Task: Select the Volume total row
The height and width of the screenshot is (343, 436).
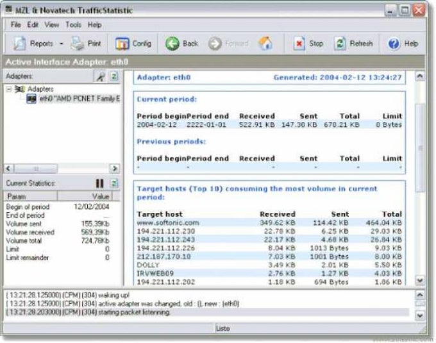Action: [x=58, y=240]
